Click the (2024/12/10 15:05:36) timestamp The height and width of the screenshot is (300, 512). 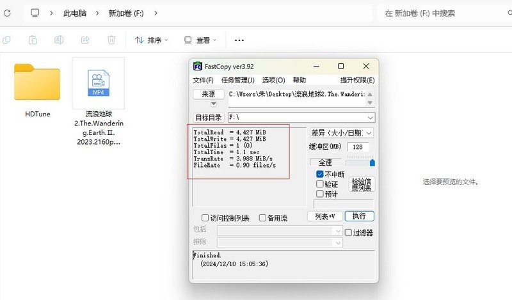(x=234, y=264)
